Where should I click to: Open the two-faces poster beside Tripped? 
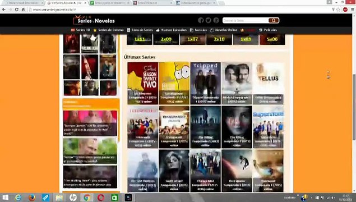click(237, 84)
